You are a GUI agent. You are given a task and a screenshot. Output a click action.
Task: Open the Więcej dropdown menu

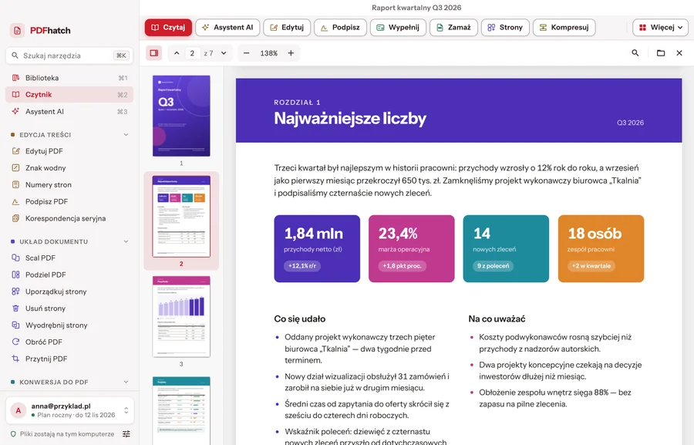(660, 28)
